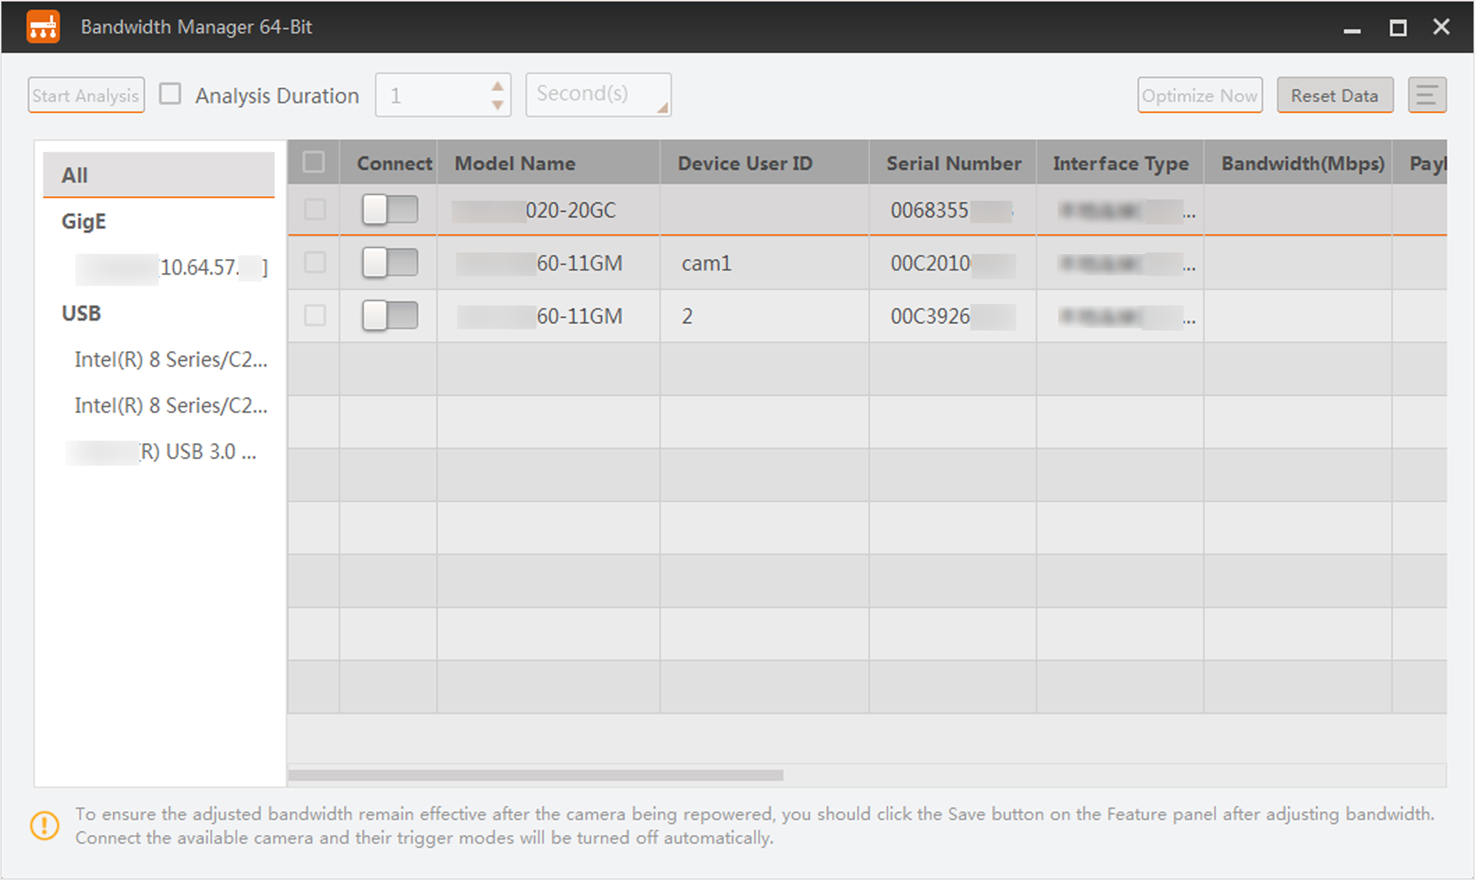This screenshot has width=1475, height=880.
Task: Minimize the Bandwidth Manager window
Action: 1352,30
